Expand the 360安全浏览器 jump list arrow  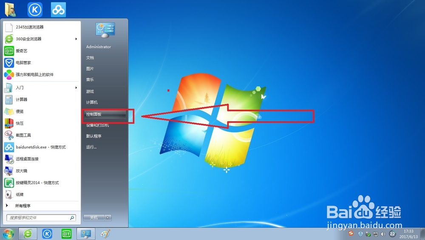click(x=76, y=39)
